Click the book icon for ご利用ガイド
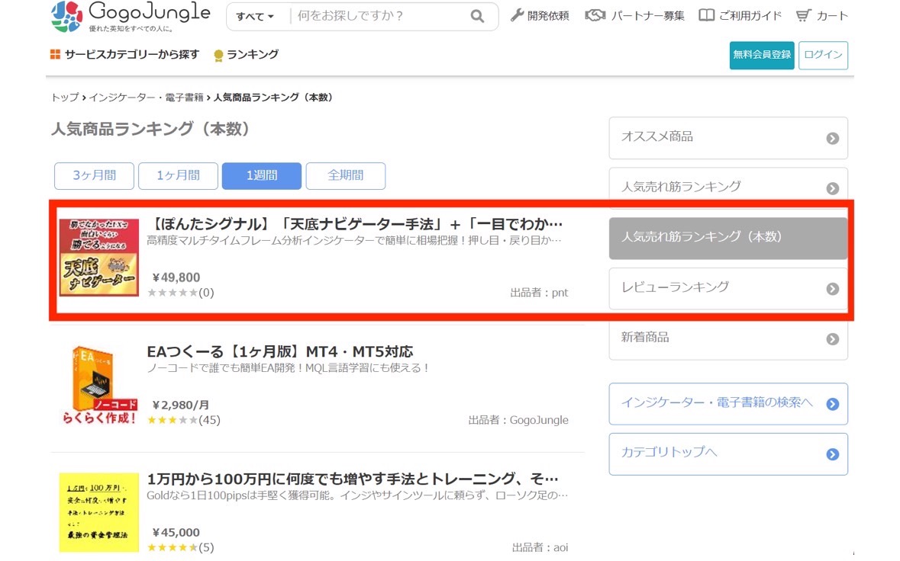Screen dimensions: 900x561 click(706, 15)
